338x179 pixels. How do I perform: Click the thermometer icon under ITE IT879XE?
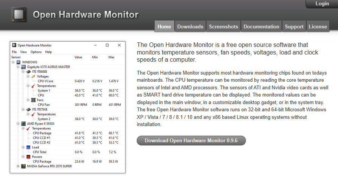tap(33, 114)
